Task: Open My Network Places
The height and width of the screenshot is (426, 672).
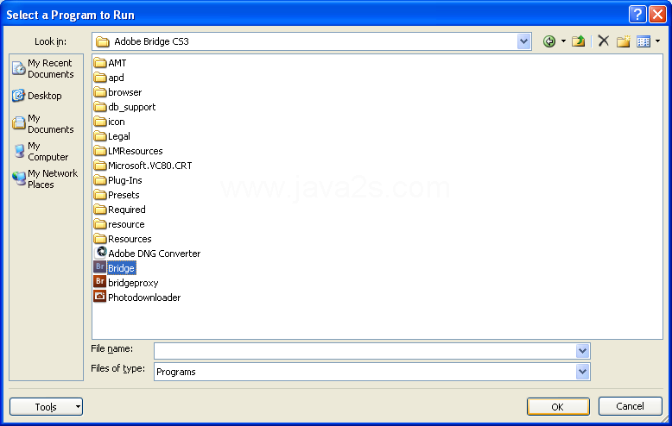Action: pos(45,179)
